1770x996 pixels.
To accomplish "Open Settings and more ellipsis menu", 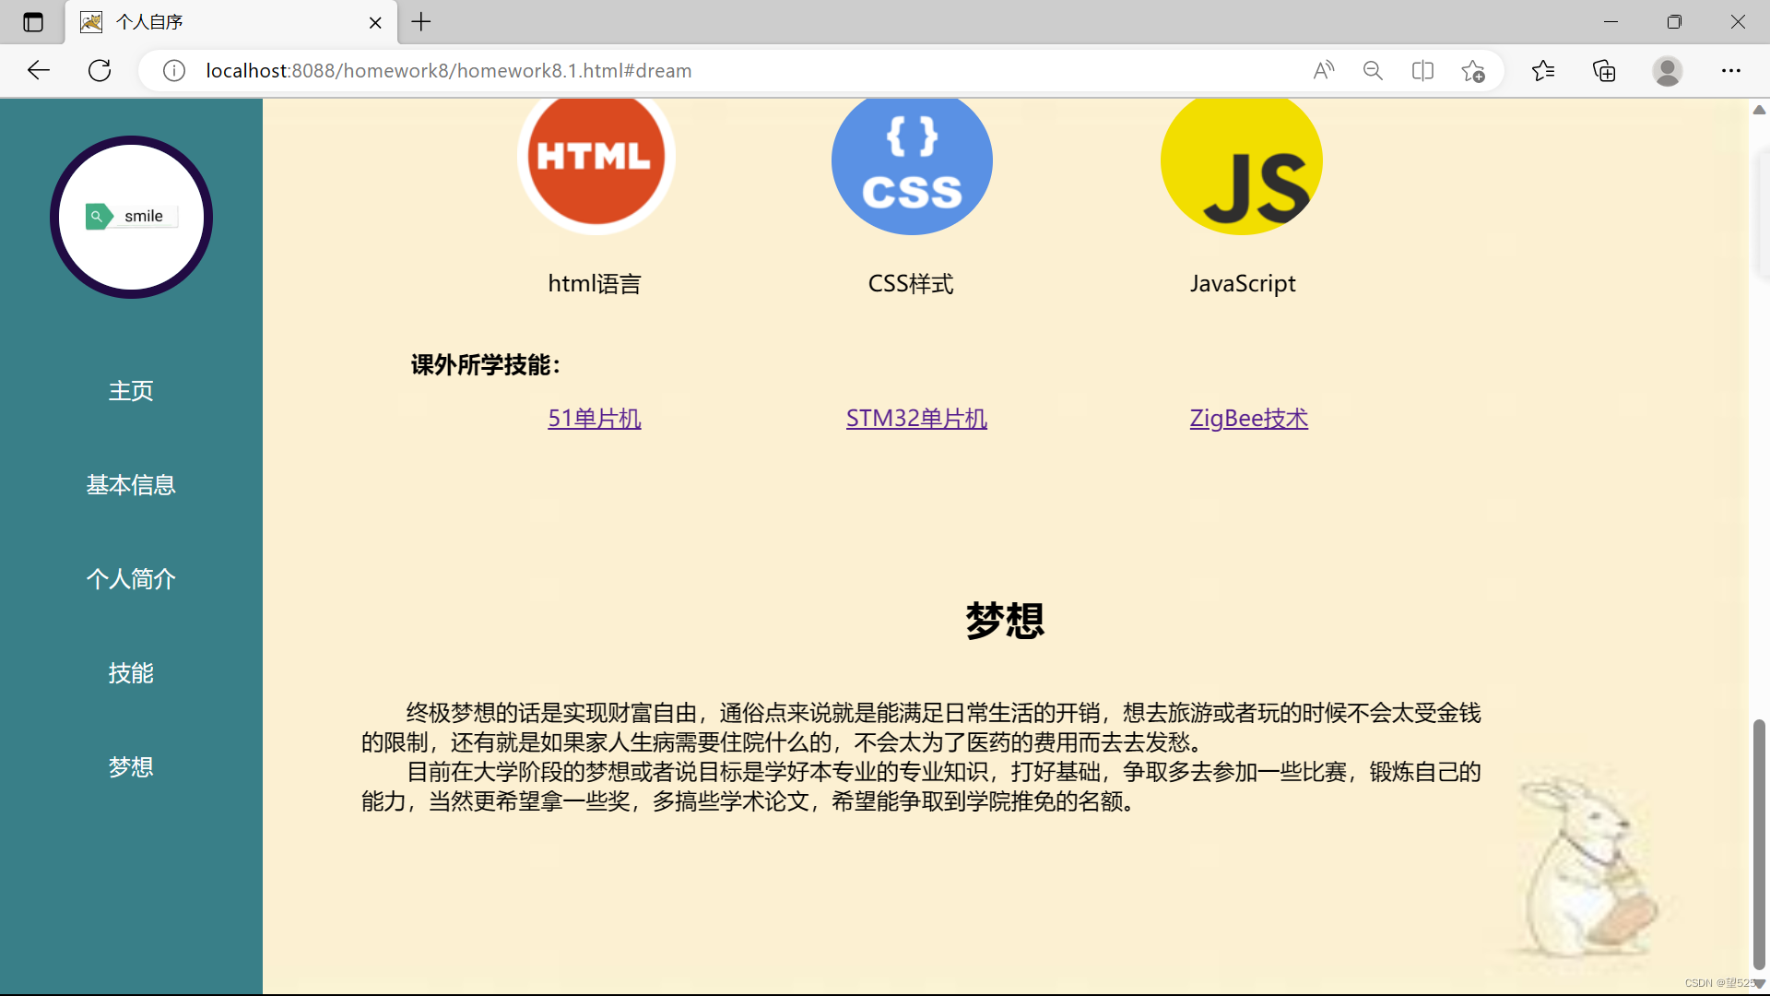I will [1730, 70].
